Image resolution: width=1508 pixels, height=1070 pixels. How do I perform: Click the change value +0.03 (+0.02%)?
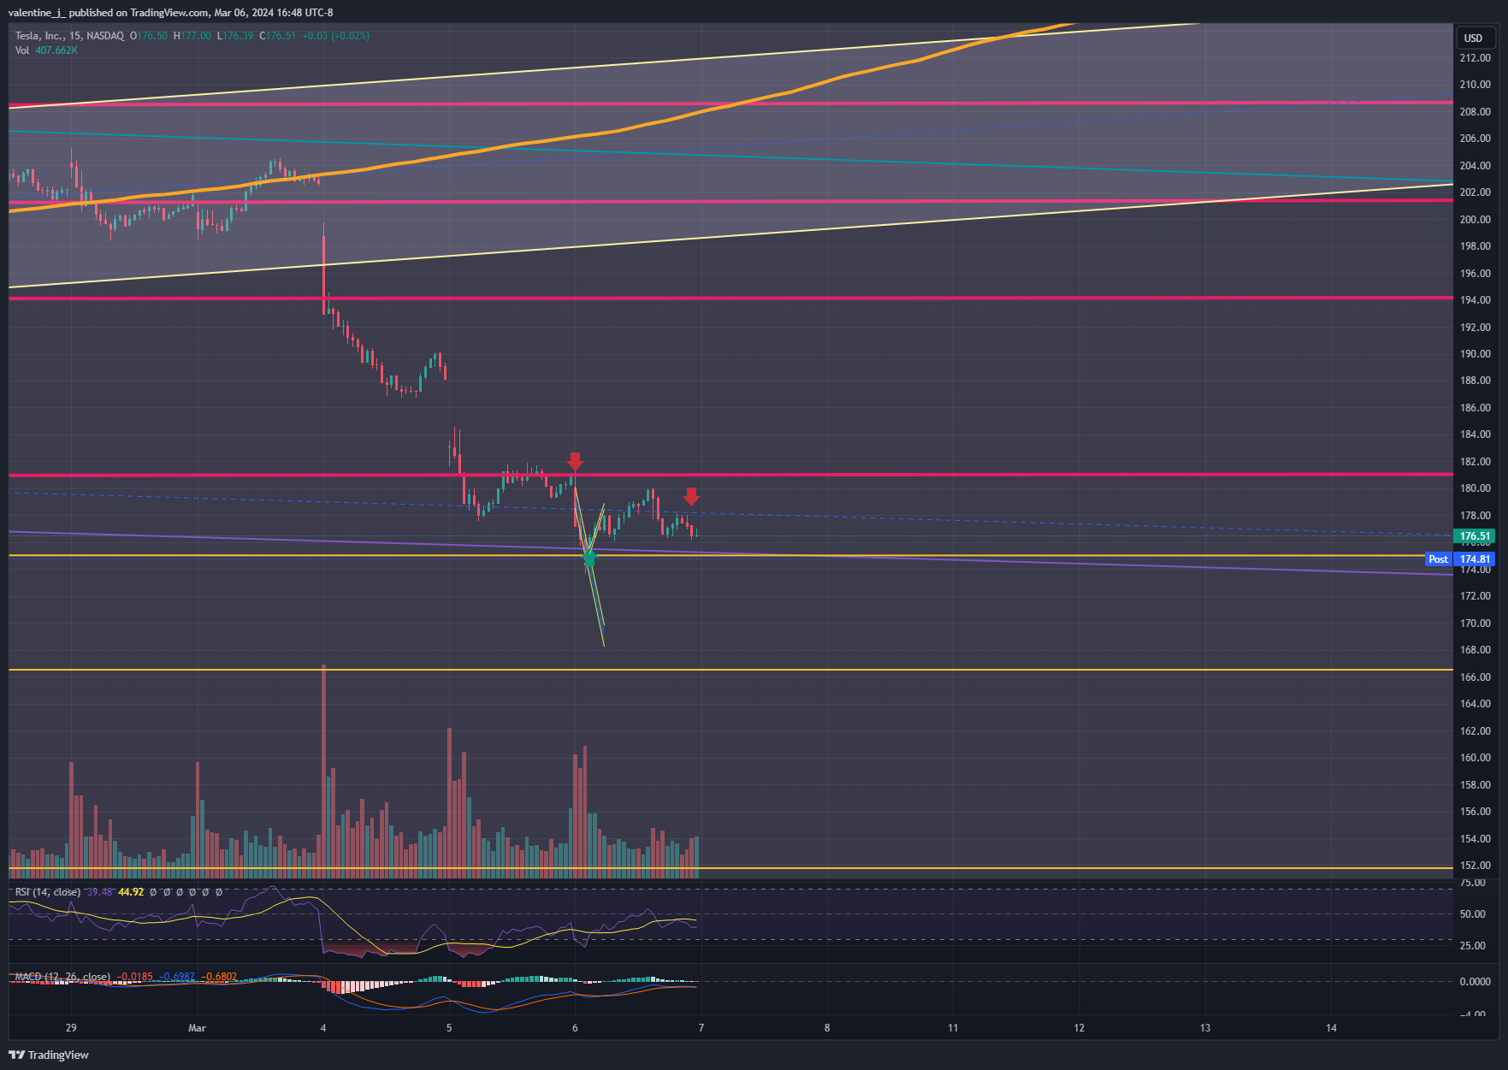[x=336, y=36]
